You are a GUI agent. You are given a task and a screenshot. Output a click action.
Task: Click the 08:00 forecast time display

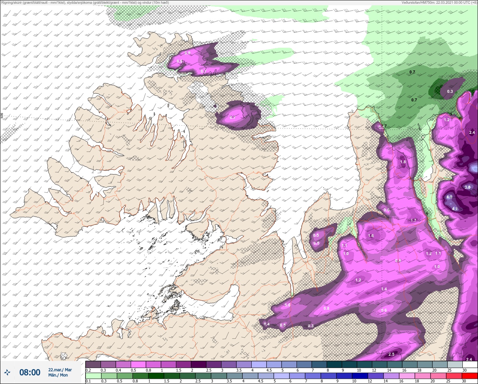(30, 372)
